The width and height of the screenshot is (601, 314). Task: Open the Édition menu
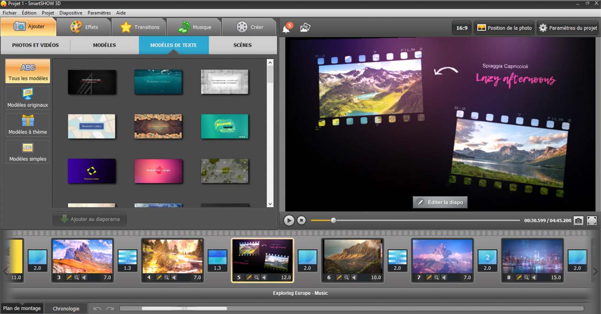tap(29, 13)
